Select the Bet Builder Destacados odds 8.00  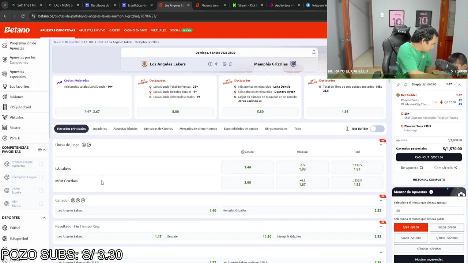tap(175, 111)
